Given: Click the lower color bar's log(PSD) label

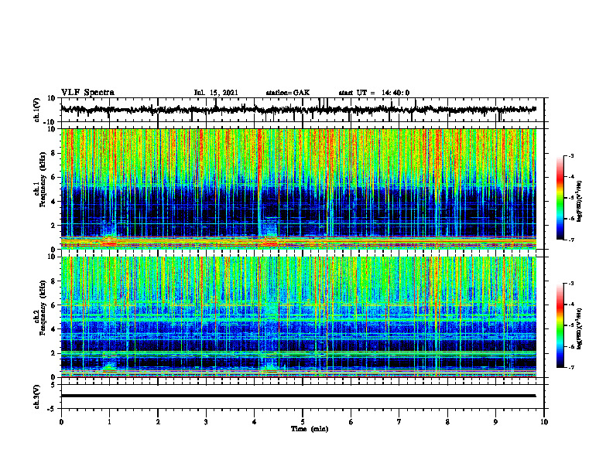Looking at the screenshot, I should [580, 328].
